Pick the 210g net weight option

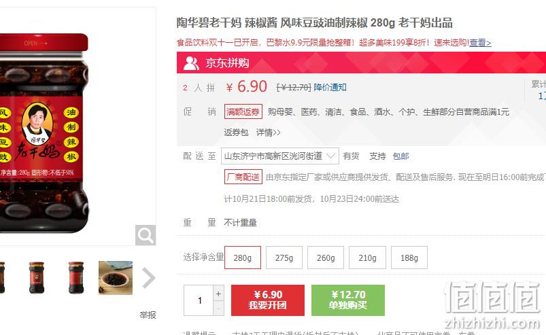(367, 258)
